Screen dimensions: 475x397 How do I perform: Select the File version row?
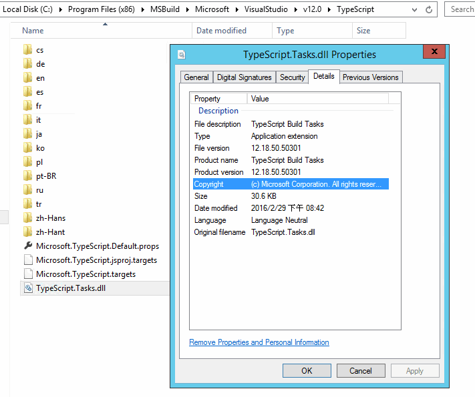coord(291,148)
